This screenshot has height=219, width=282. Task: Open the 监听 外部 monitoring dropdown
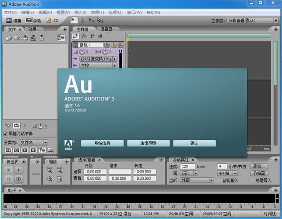[x=197, y=180]
